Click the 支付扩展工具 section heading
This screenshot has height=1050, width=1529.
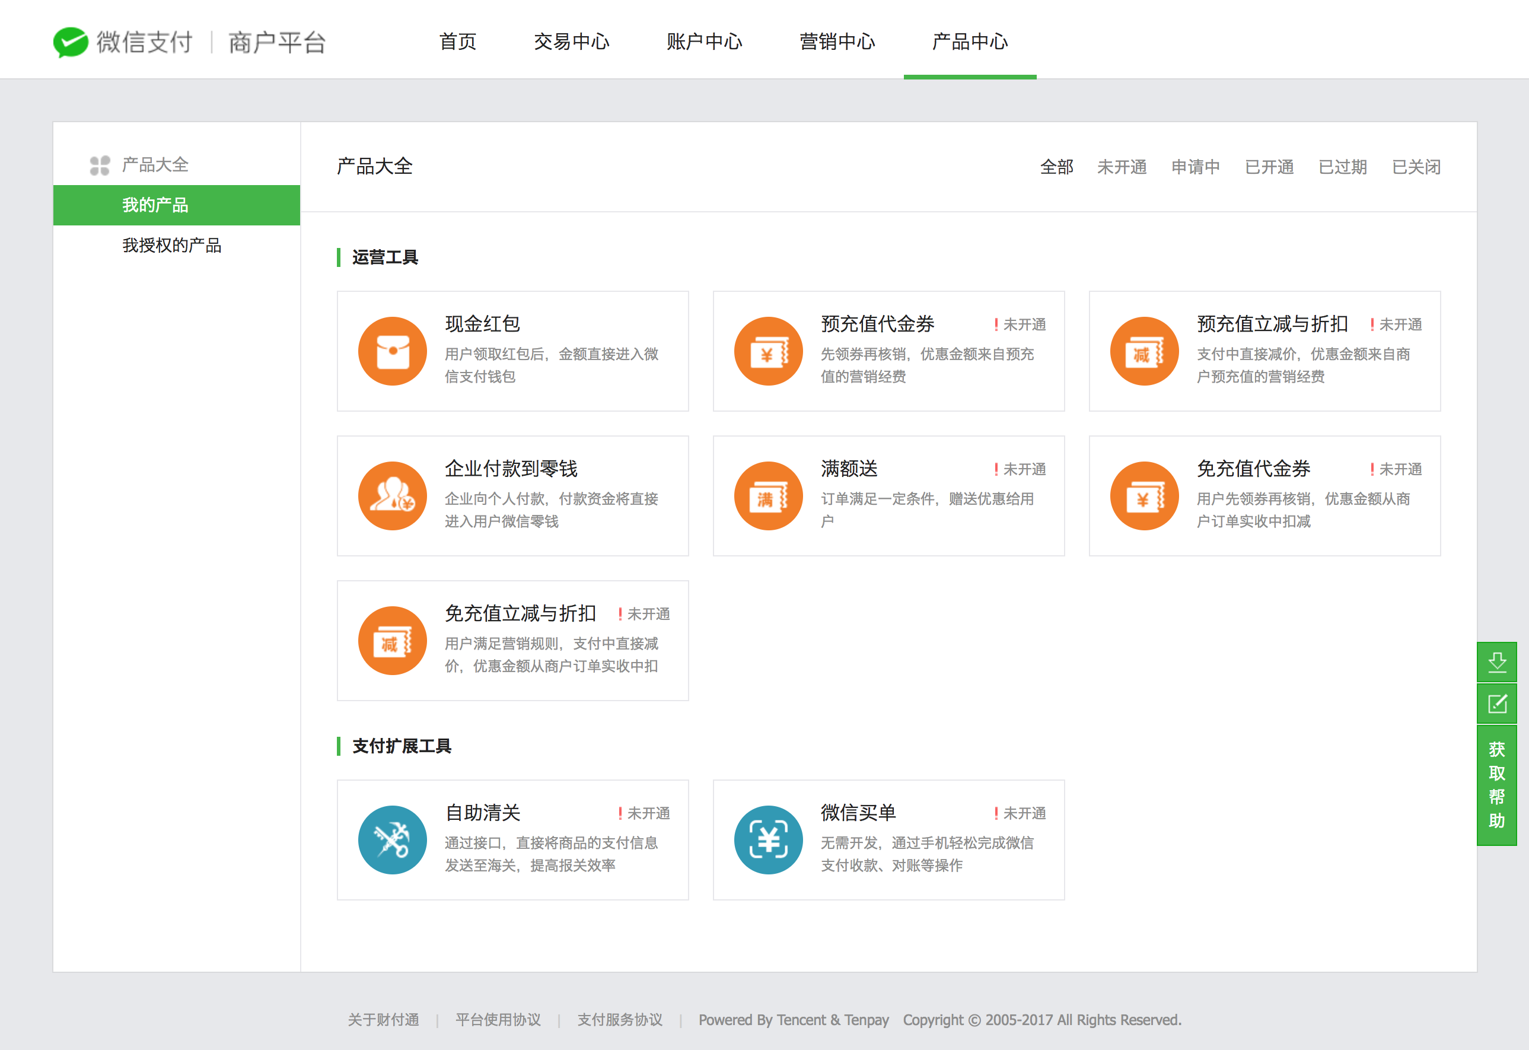[402, 746]
